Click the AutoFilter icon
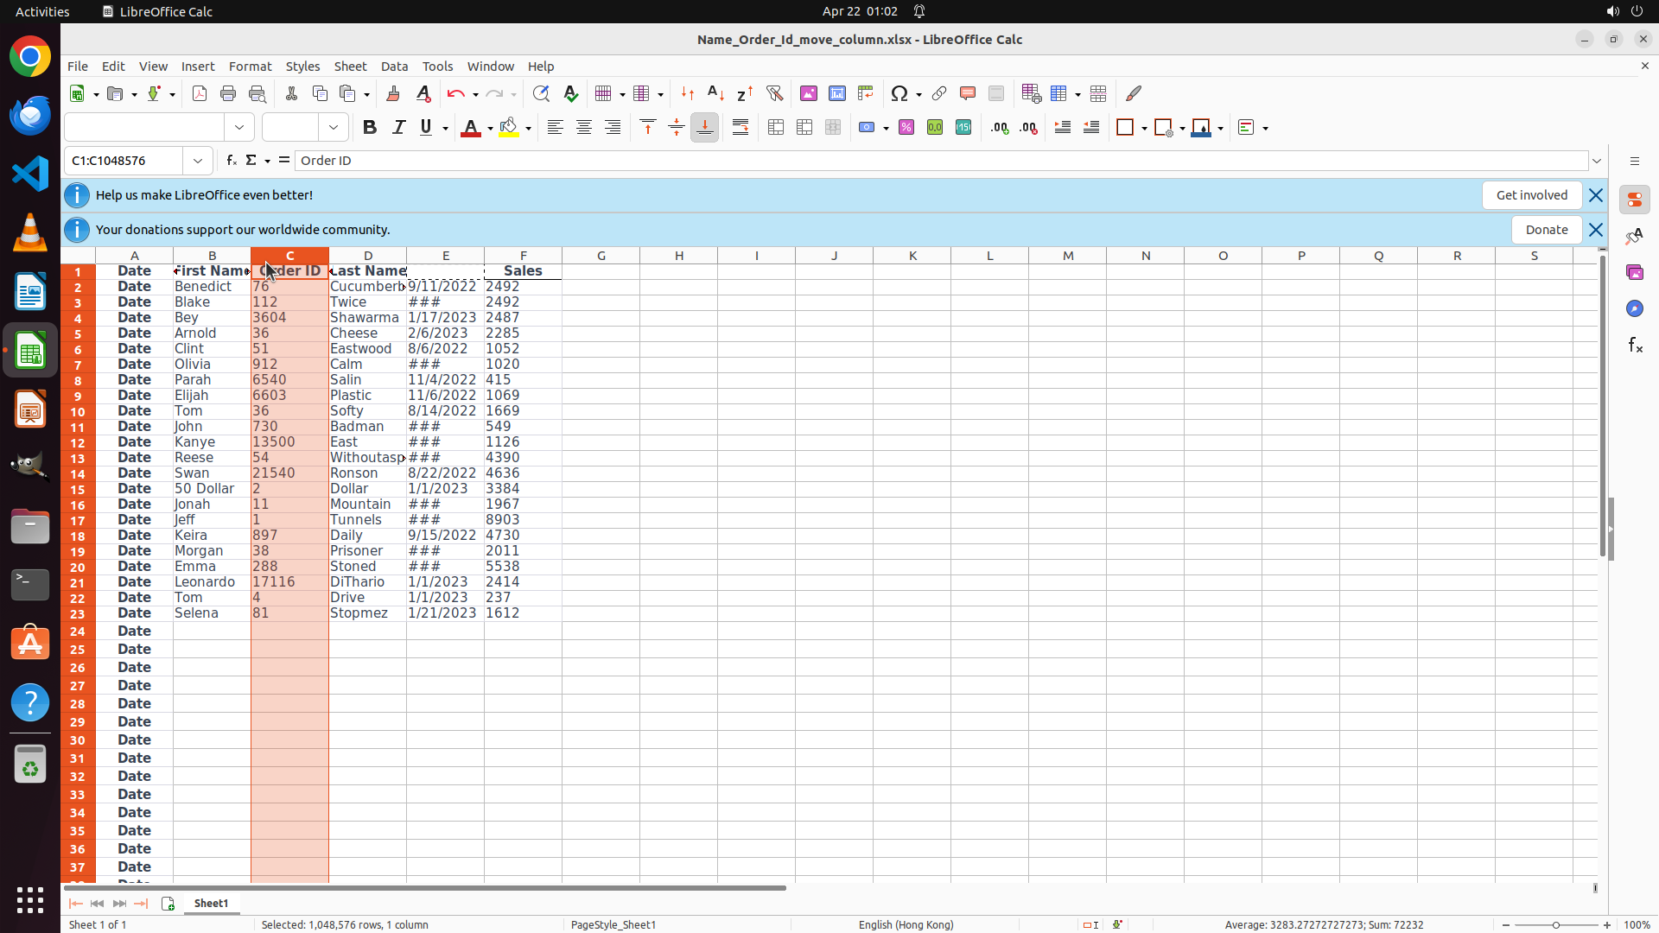The image size is (1659, 933). coord(774,93)
